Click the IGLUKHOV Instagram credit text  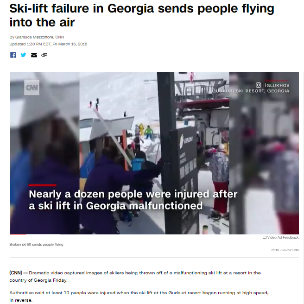coord(277,85)
